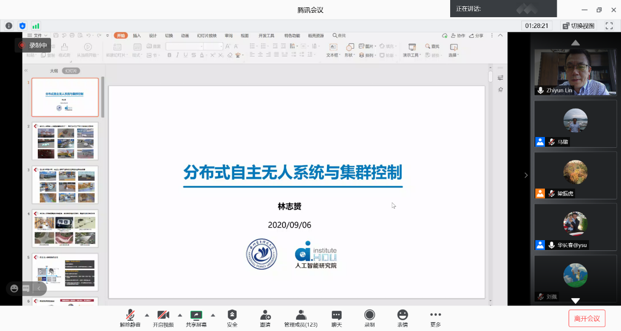
Task: Open the Chat panel
Action: click(x=336, y=315)
